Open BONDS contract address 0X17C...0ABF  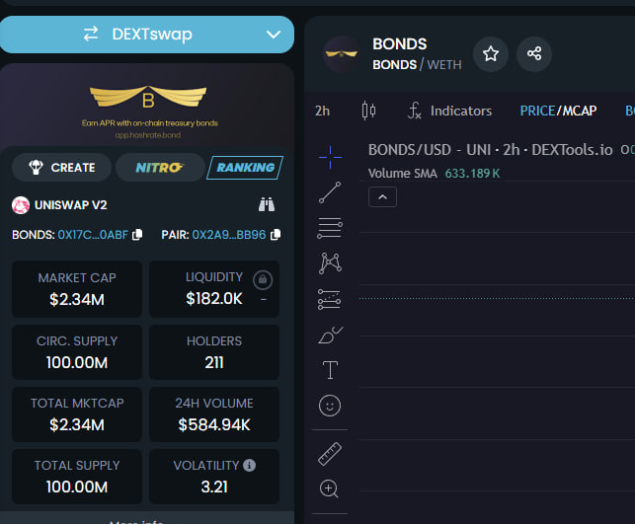point(93,235)
